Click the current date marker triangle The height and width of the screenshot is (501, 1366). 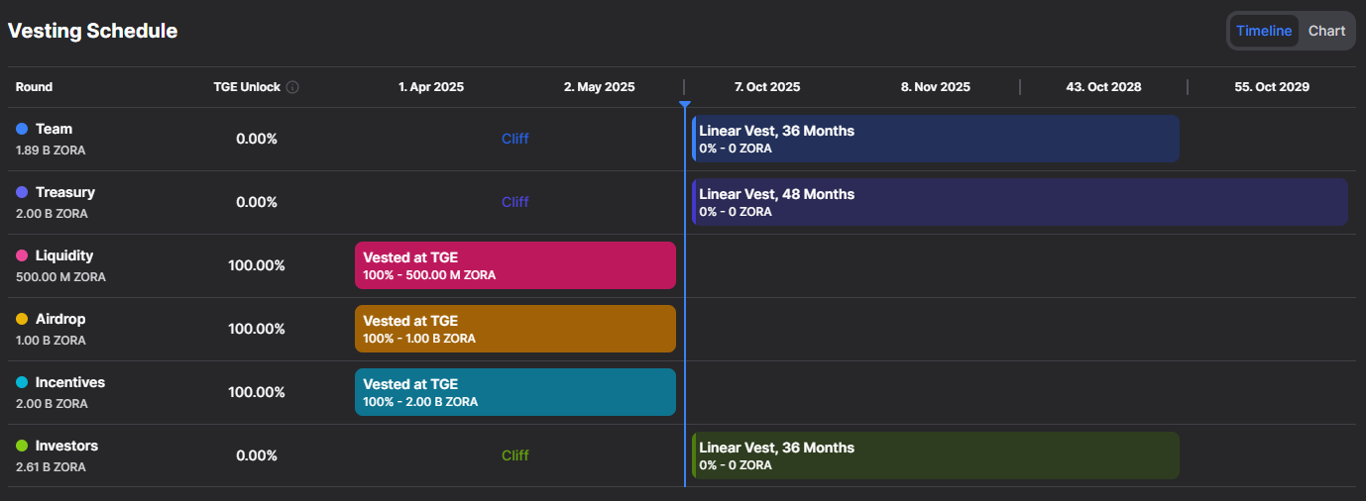pos(684,104)
